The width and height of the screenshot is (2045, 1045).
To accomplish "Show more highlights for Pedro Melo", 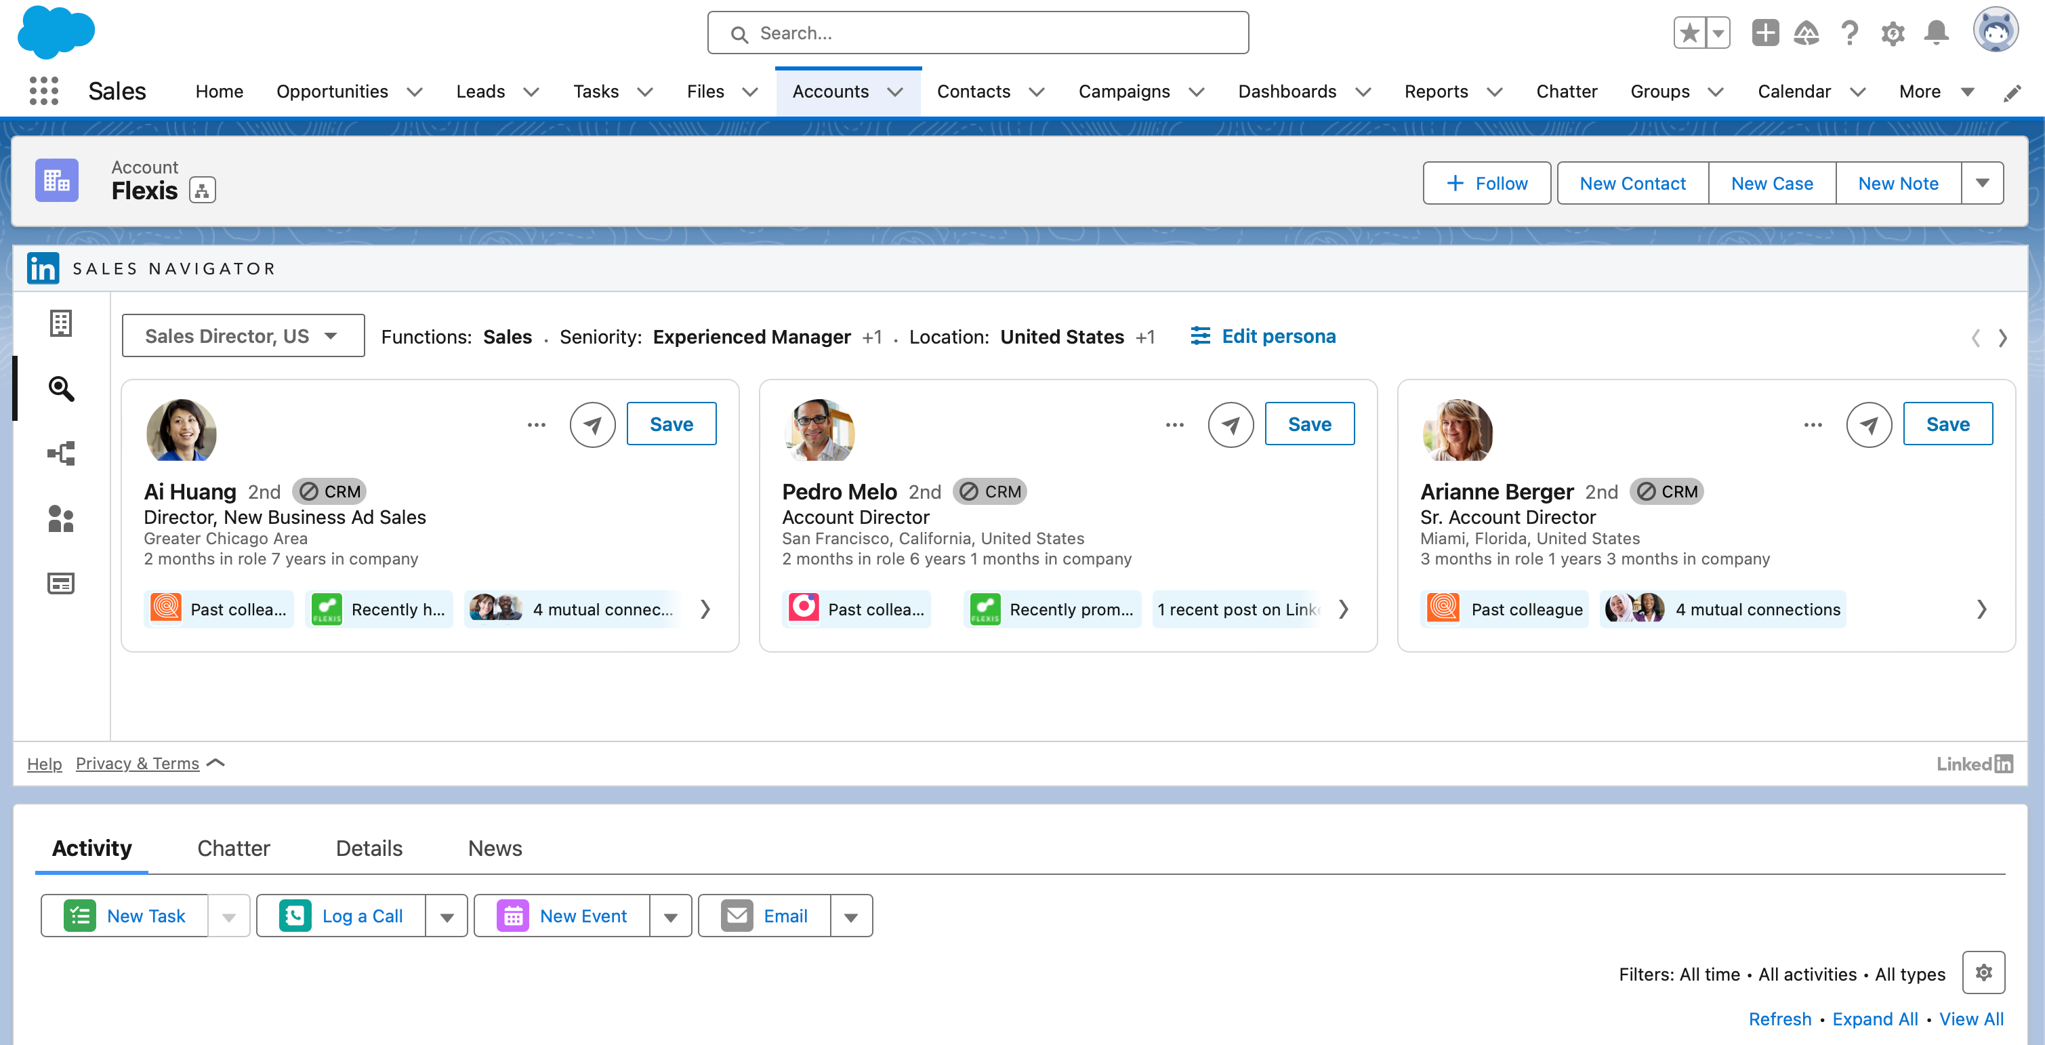I will point(1343,609).
